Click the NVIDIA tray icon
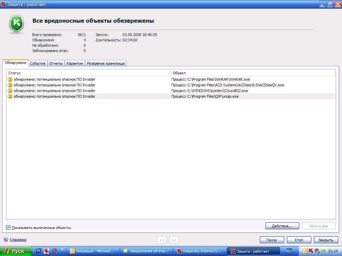Viewport: 342px width, 256px height. tap(323, 251)
